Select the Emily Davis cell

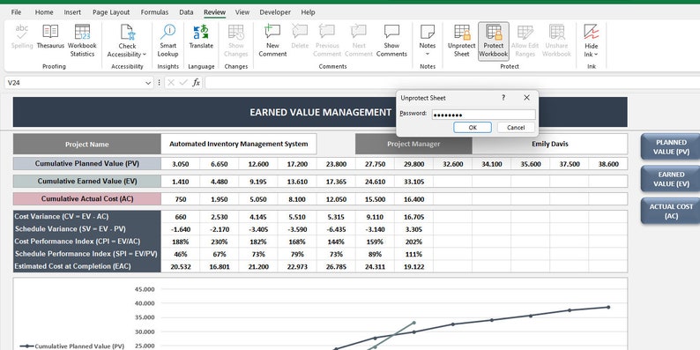pyautogui.click(x=549, y=145)
